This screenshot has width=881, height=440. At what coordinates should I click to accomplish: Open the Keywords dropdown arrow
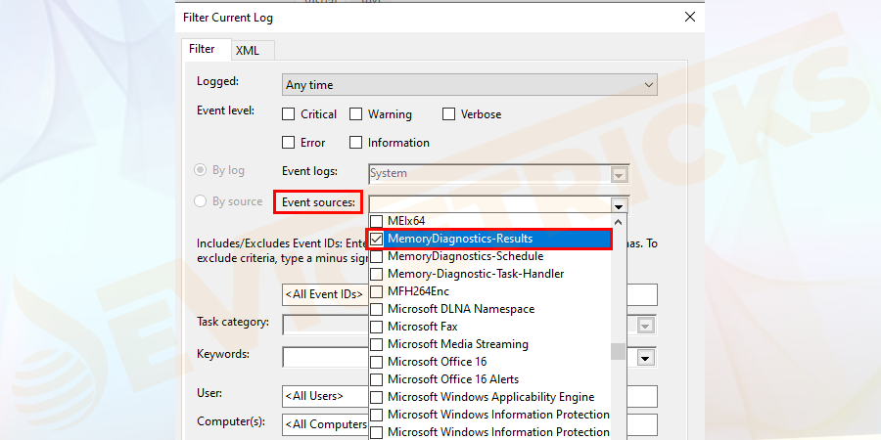646,358
